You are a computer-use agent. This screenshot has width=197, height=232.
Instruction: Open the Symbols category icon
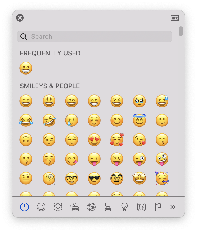pyautogui.click(x=141, y=207)
